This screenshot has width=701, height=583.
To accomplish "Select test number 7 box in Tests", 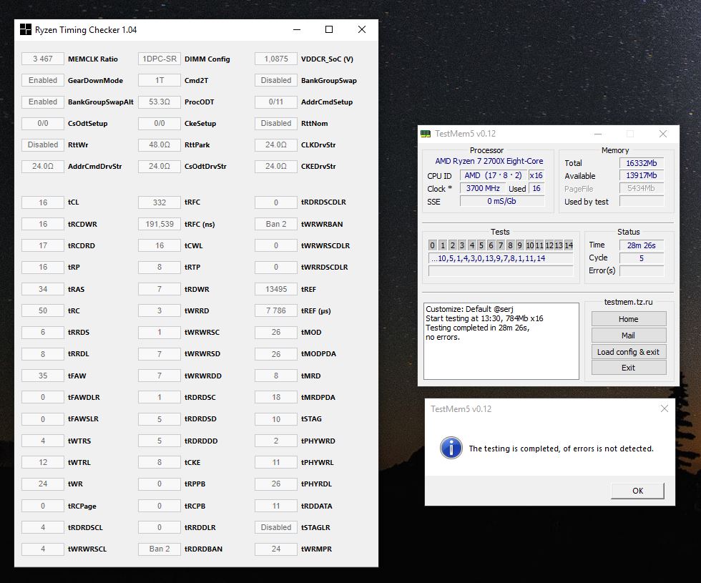I will [500, 245].
